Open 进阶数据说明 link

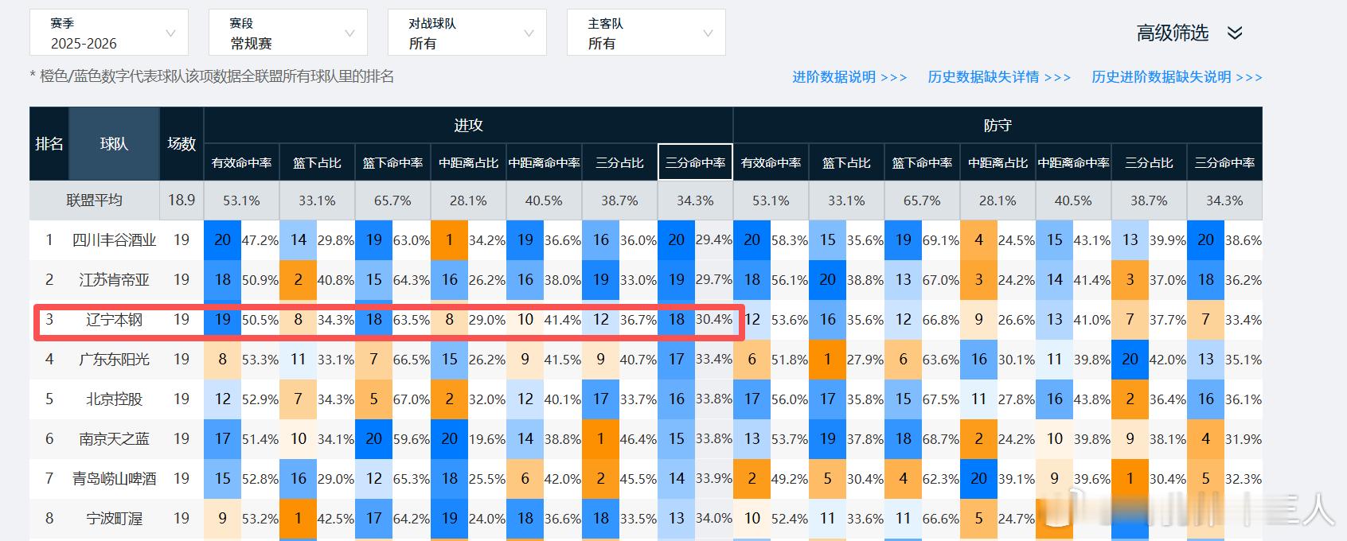849,77
